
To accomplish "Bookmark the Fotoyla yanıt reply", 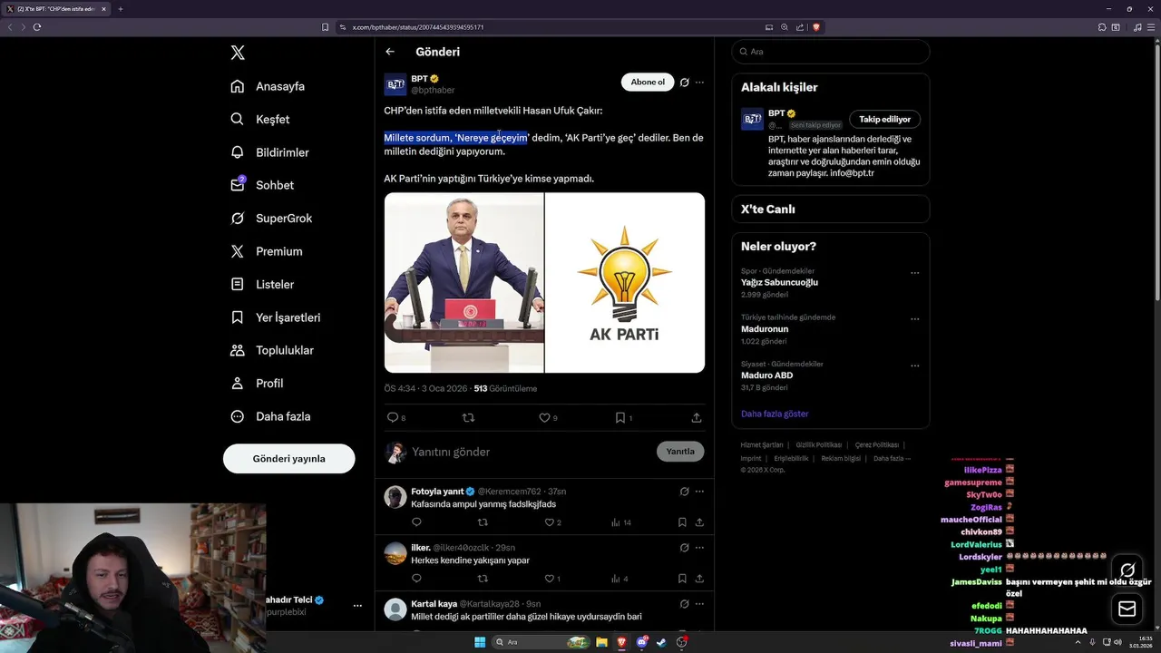I will coord(682,522).
